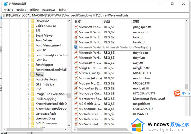Select the Font Management folder icon

[32, 45]
